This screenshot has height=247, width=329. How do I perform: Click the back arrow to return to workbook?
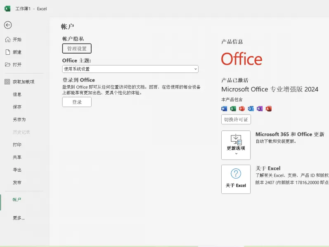(x=7, y=25)
